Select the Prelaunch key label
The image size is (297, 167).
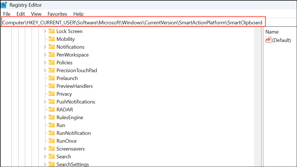tap(67, 78)
